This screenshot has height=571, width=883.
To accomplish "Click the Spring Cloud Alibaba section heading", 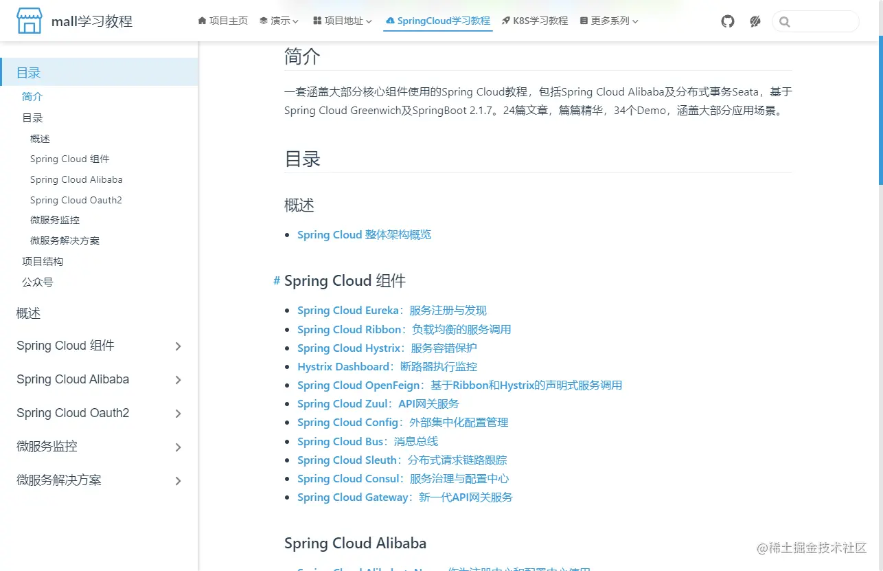I will coord(355,544).
